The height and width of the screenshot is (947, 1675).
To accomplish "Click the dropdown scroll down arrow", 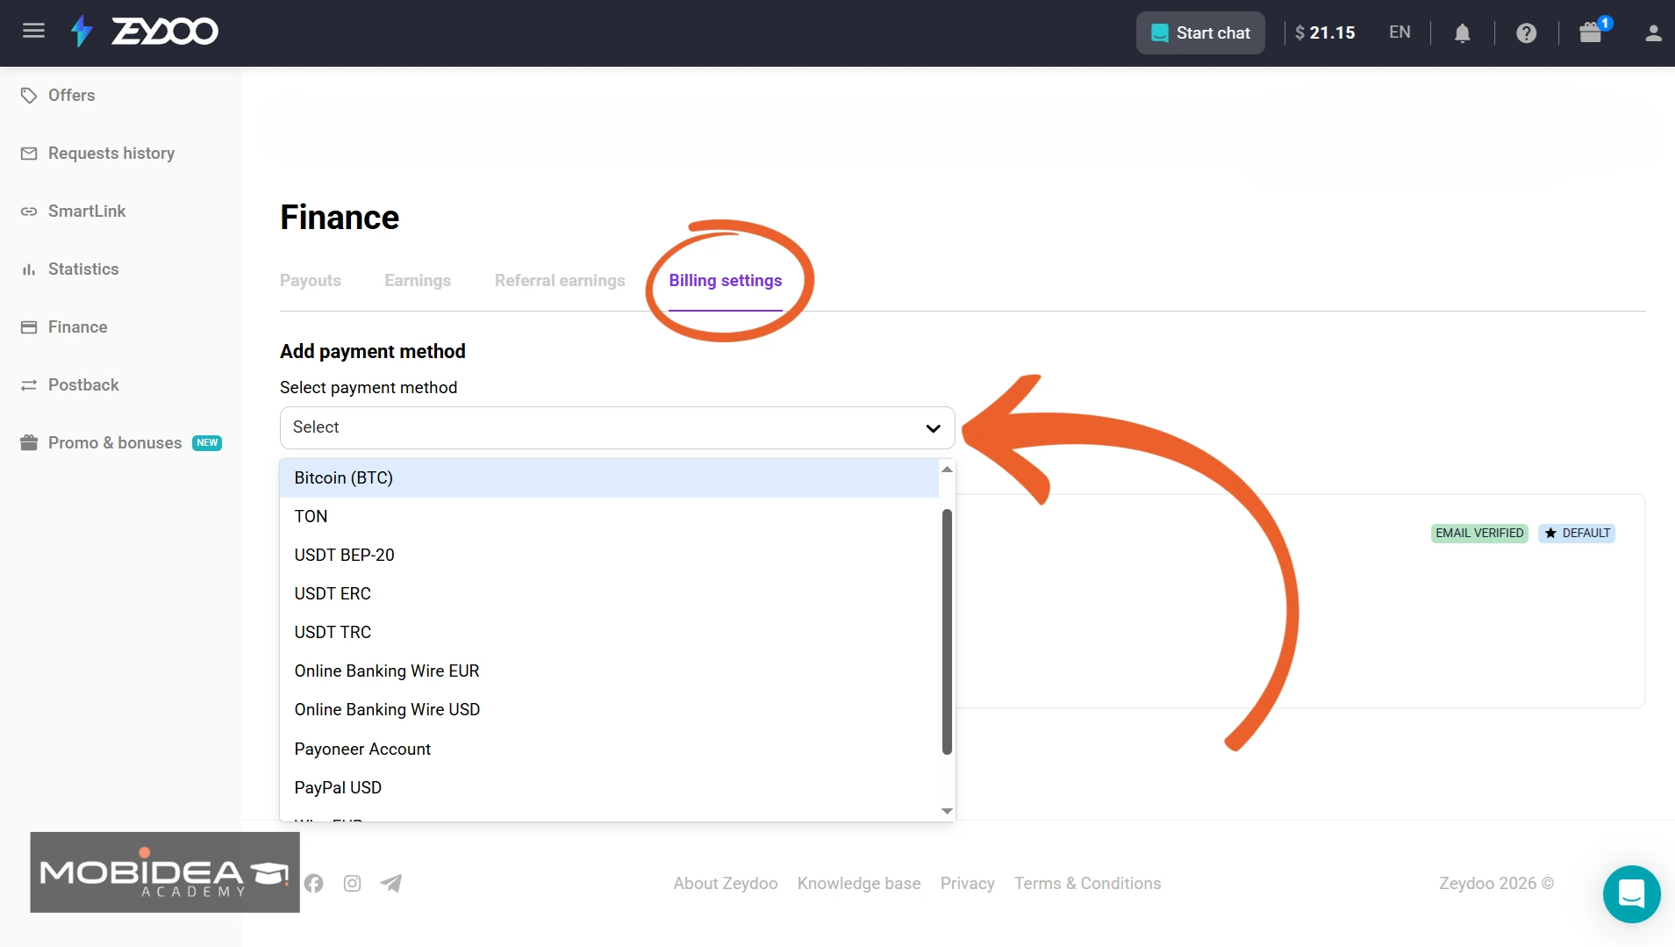I will coord(947,811).
